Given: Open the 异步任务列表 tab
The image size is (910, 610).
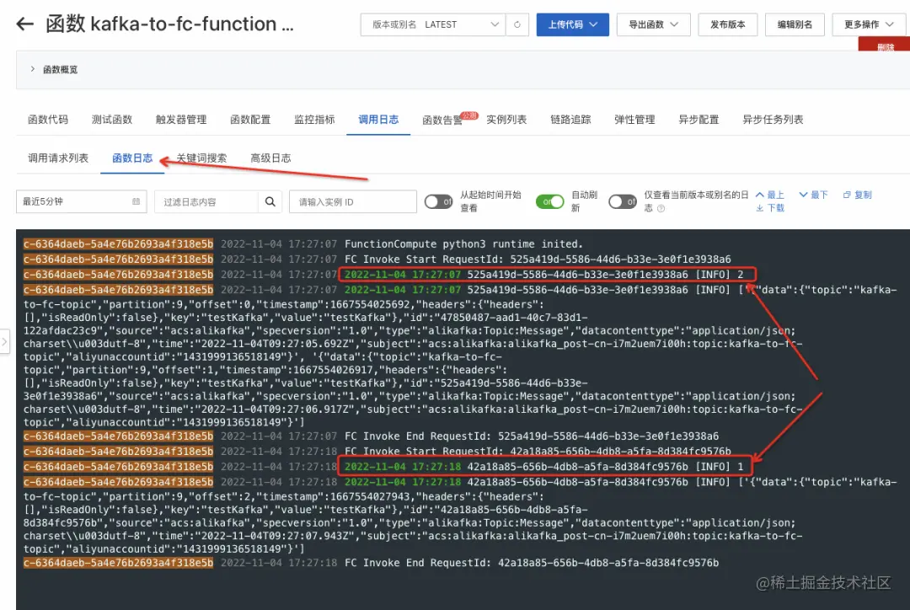Looking at the screenshot, I should [x=773, y=120].
